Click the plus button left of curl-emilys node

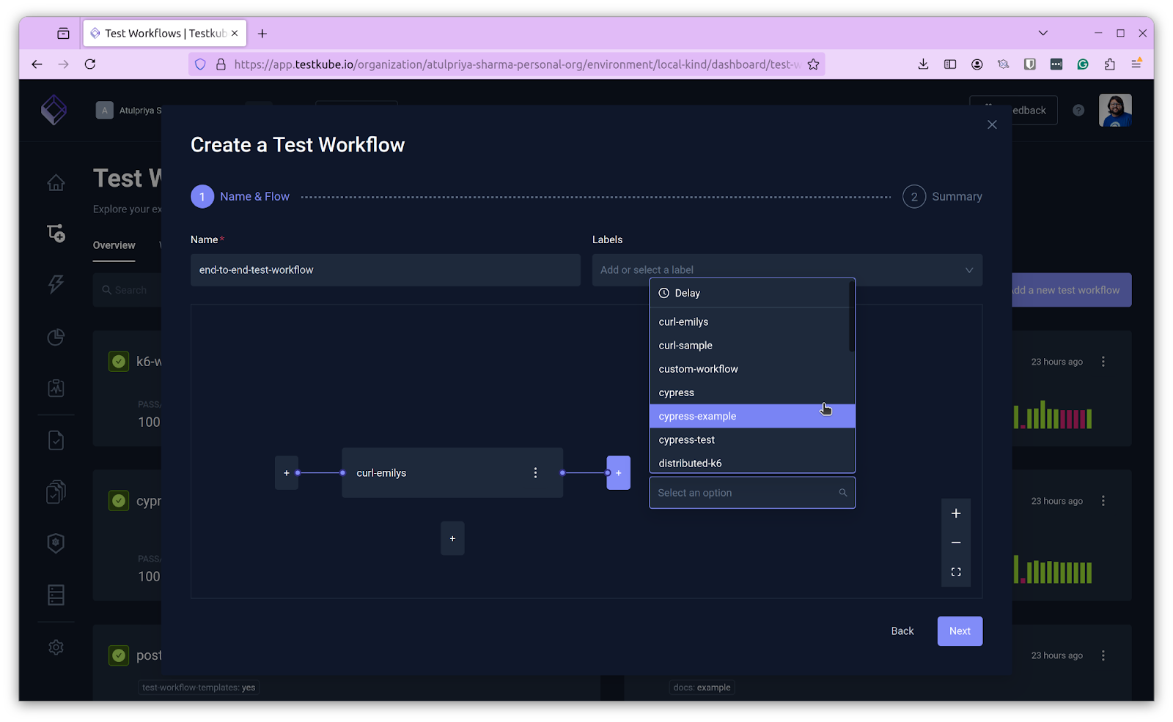click(x=287, y=473)
